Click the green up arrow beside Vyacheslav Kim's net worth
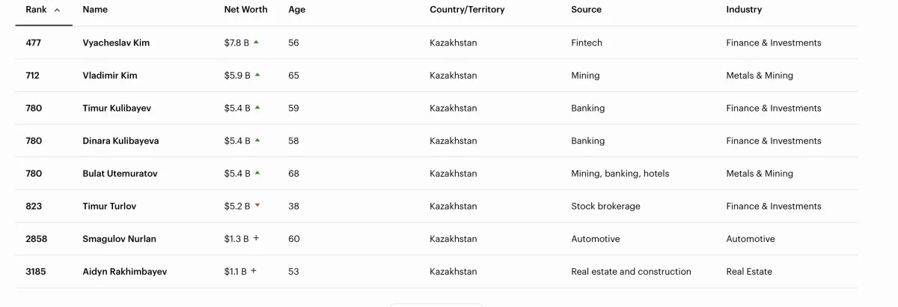Screen dimensions: 898x307 pyautogui.click(x=256, y=43)
